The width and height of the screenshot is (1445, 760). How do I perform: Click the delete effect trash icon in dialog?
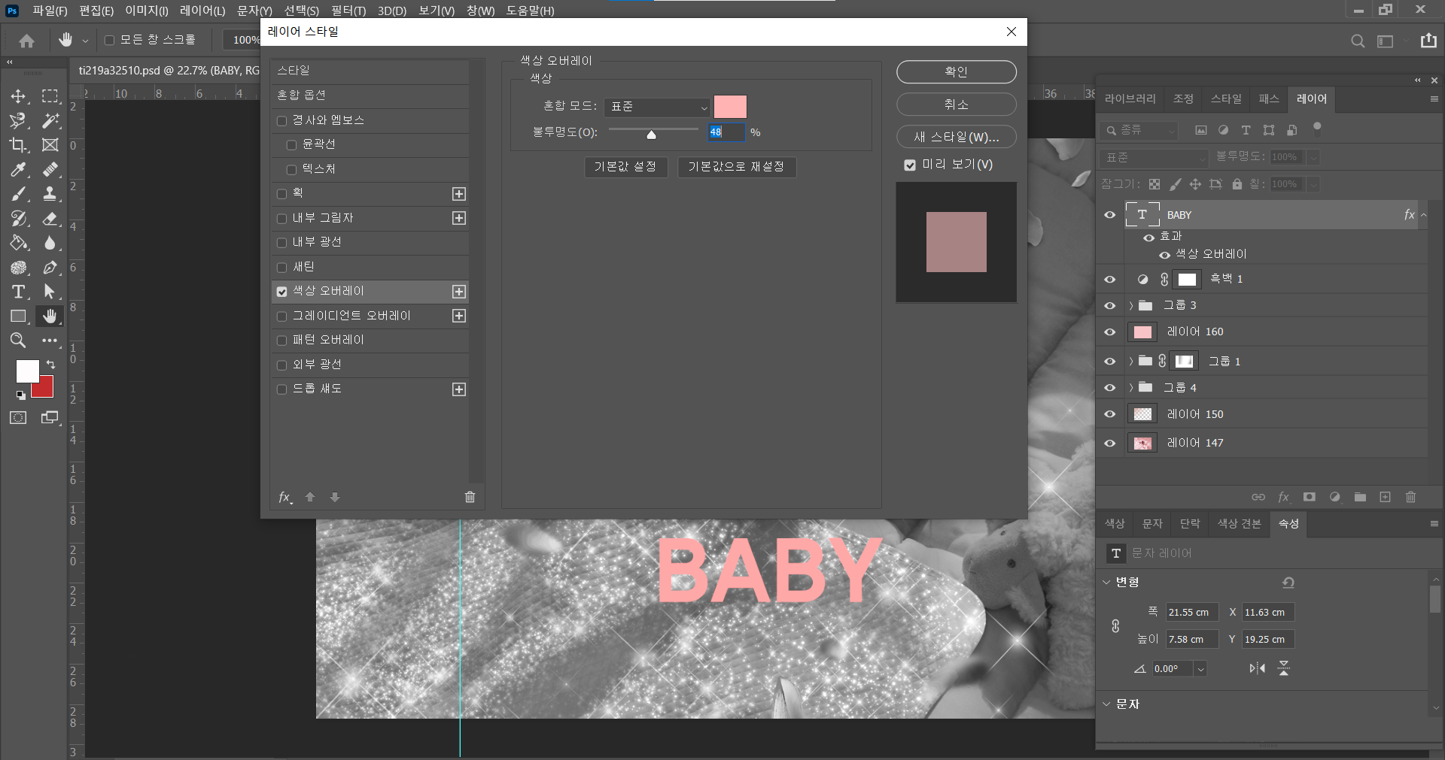click(x=470, y=497)
